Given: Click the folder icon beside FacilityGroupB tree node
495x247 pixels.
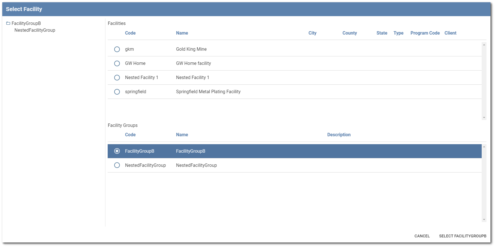Looking at the screenshot, I should point(8,24).
